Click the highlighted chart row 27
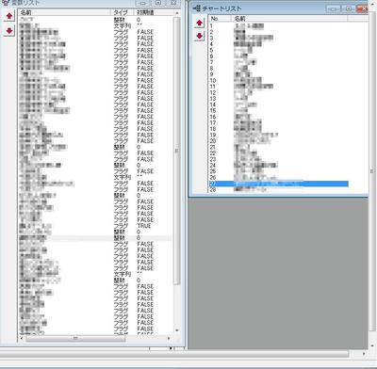This screenshot has height=369, width=377. point(278,184)
